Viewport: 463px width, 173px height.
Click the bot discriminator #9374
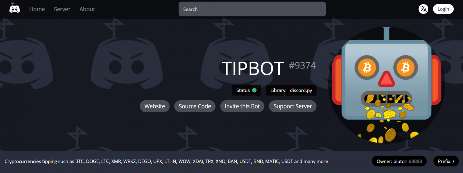click(302, 65)
